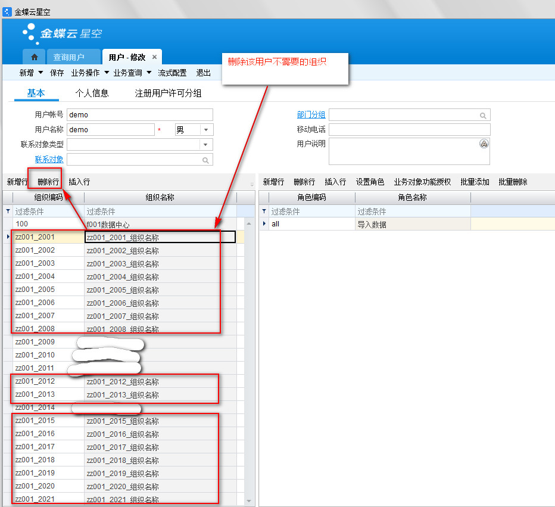The image size is (555, 507).
Task: Open the gender dropdown showing 男
Action: pyautogui.click(x=206, y=130)
